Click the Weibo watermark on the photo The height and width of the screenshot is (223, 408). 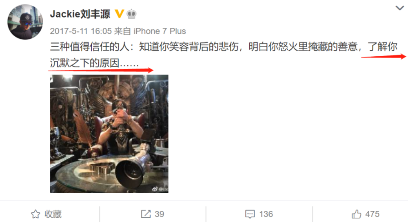160,189
